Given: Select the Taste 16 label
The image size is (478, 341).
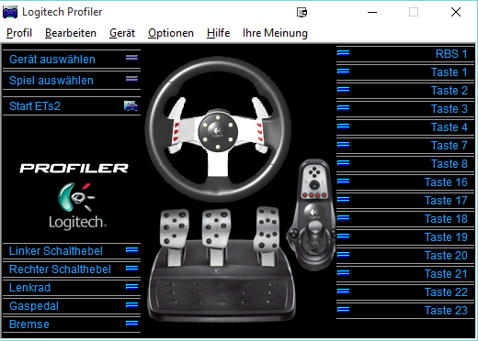Looking at the screenshot, I should click(446, 182).
